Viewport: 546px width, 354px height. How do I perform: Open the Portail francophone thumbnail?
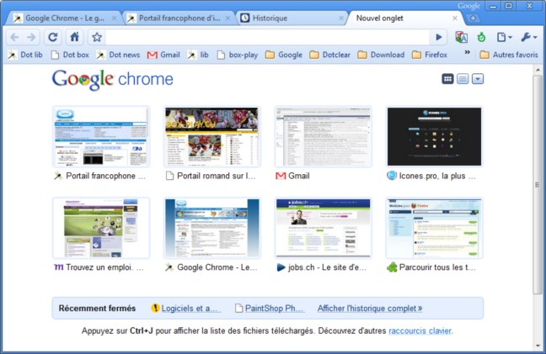[101, 136]
